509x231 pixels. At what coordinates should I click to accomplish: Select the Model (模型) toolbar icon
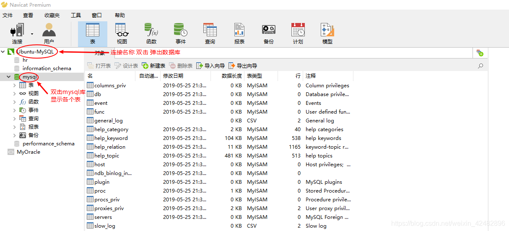(x=327, y=34)
